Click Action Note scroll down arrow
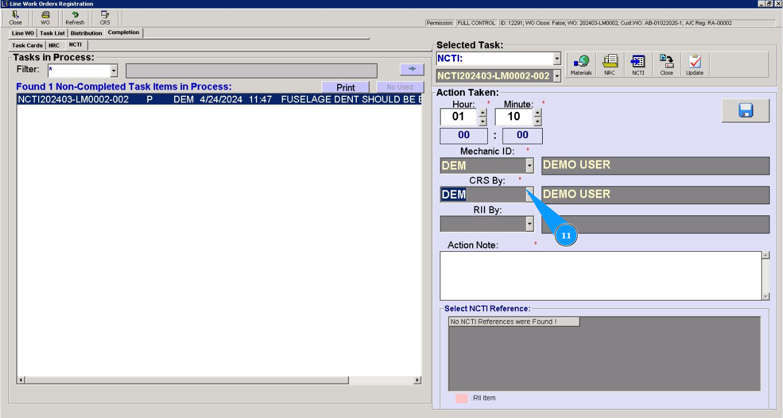Image resolution: width=783 pixels, height=418 pixels. [766, 296]
